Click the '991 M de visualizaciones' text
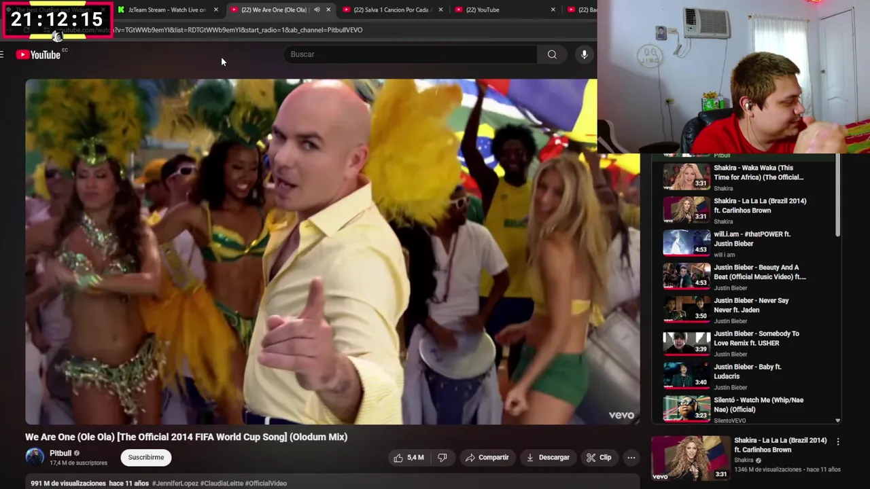The width and height of the screenshot is (870, 489). [68, 484]
